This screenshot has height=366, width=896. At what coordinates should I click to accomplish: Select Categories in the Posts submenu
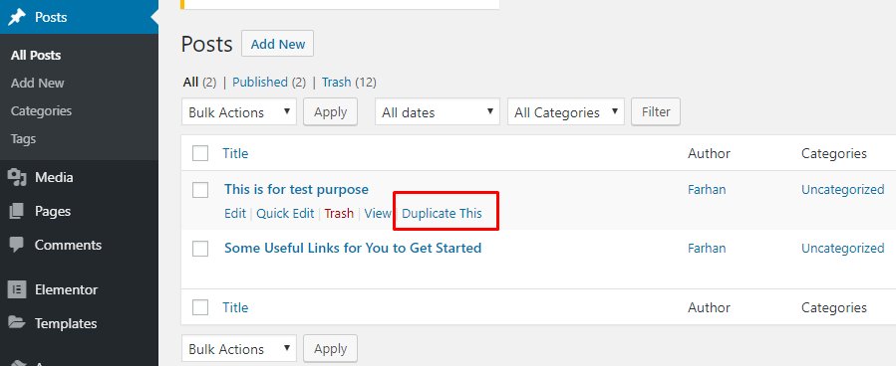(41, 111)
